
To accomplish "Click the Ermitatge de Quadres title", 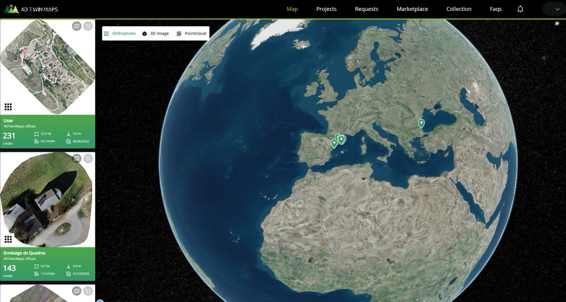I will (25, 253).
